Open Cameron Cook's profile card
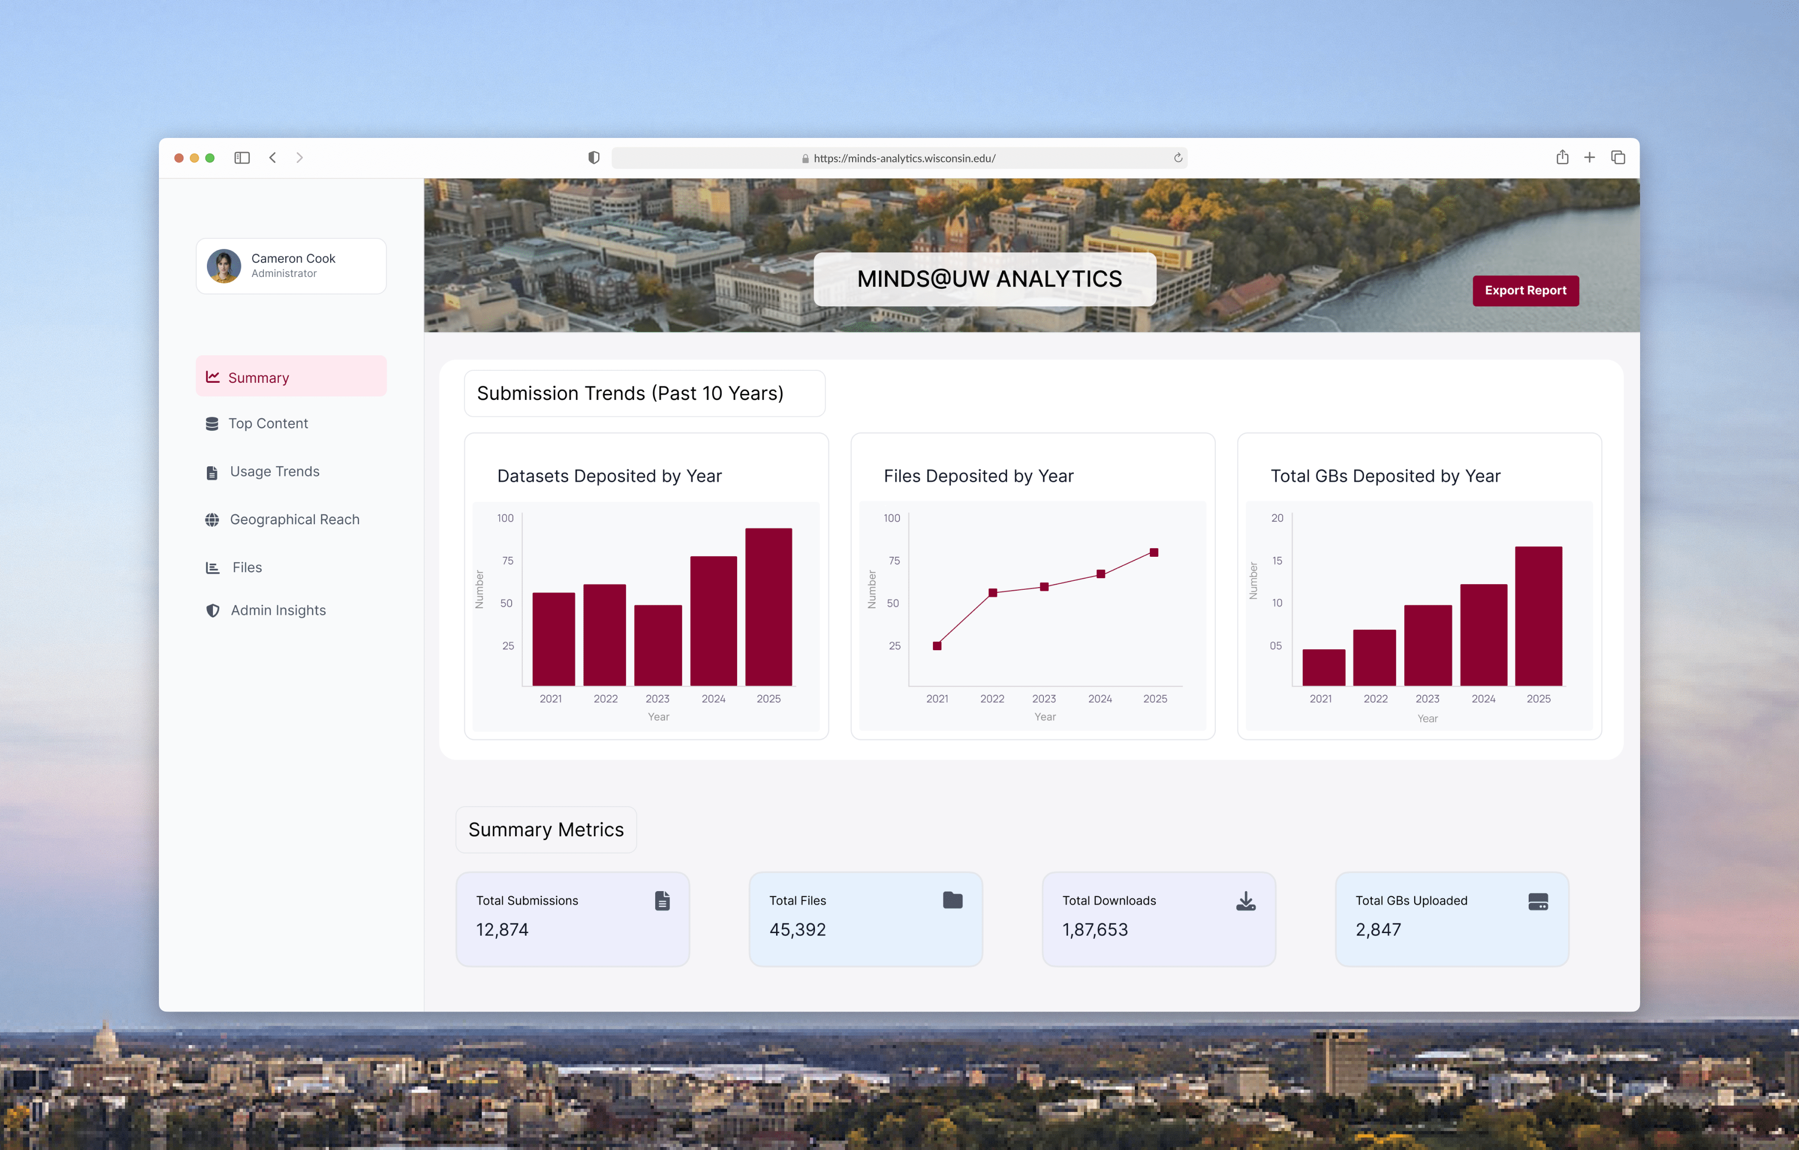 click(x=291, y=266)
